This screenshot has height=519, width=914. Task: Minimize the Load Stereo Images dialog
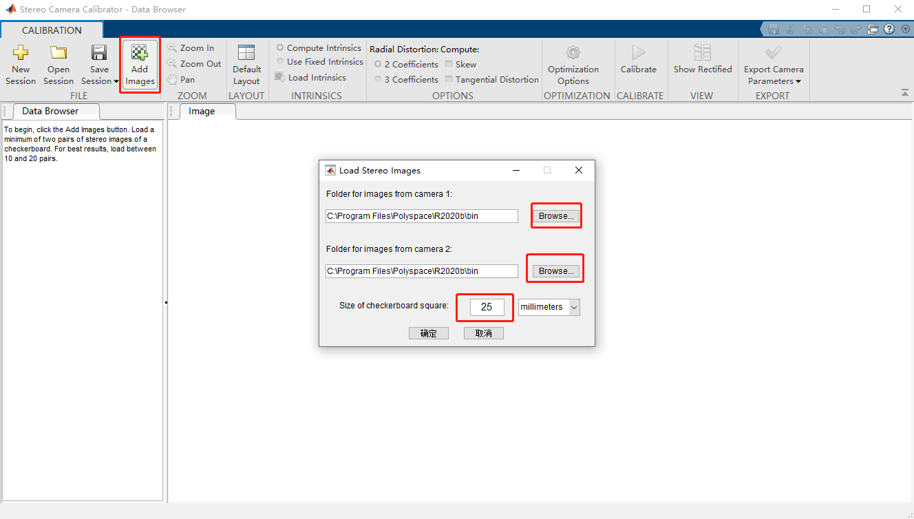click(516, 170)
